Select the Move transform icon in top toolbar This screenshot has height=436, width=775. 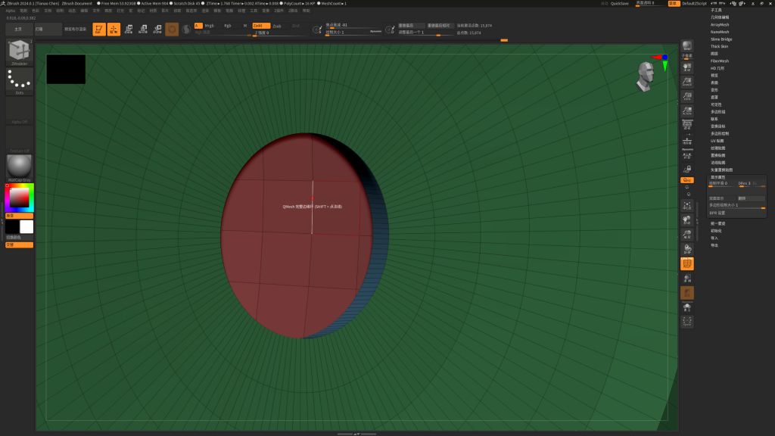click(129, 30)
